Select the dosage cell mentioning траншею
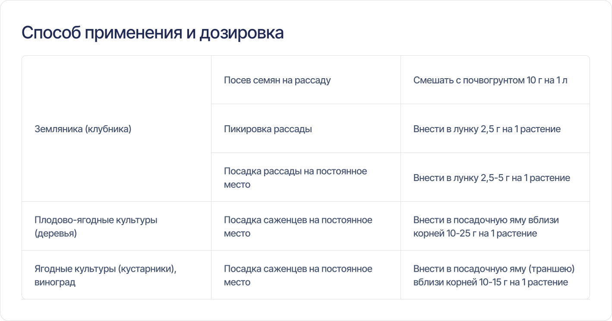This screenshot has height=321, width=612. (x=495, y=275)
